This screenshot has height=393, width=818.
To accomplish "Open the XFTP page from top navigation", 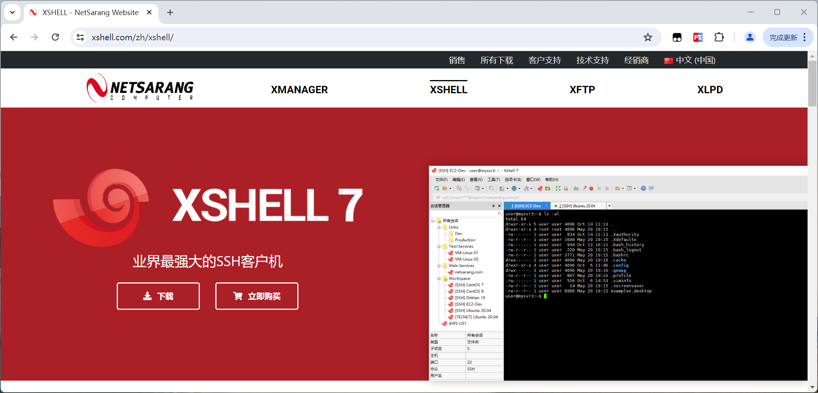I will [582, 89].
